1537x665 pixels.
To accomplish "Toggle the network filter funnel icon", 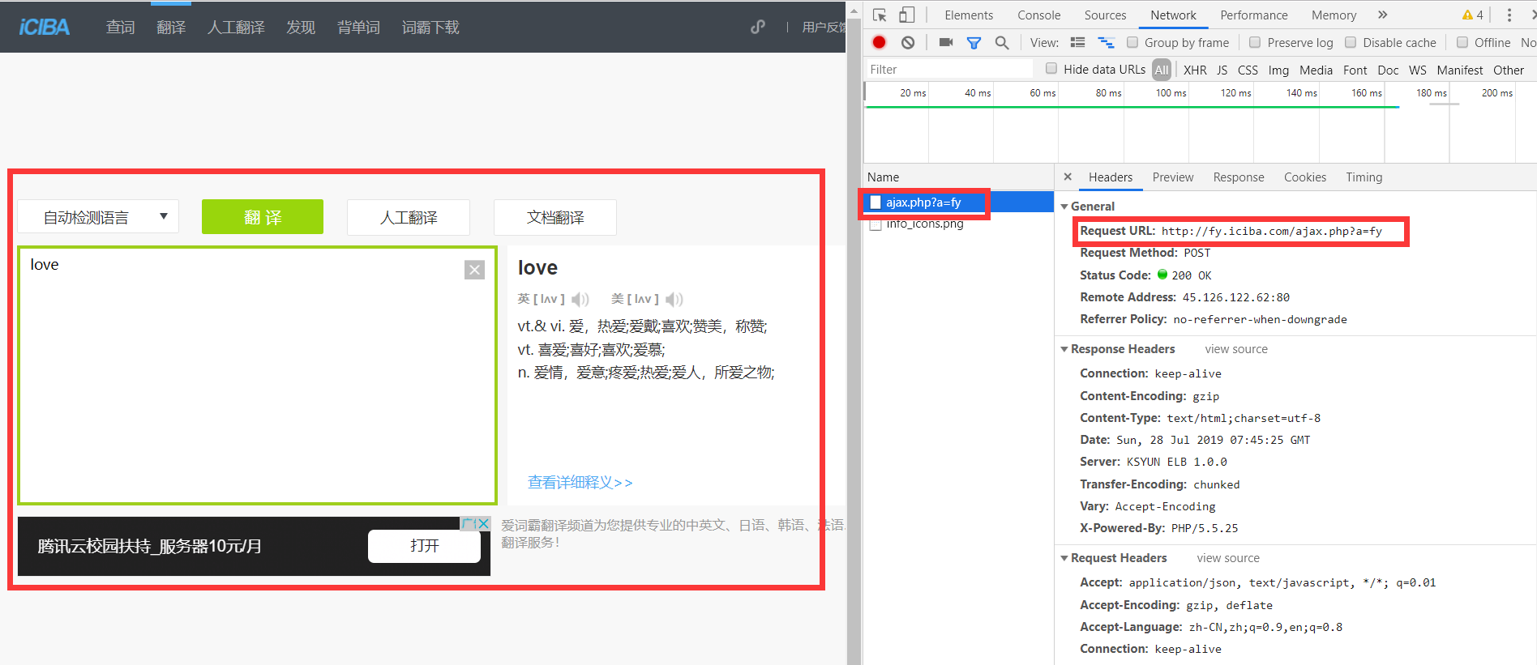I will point(974,42).
